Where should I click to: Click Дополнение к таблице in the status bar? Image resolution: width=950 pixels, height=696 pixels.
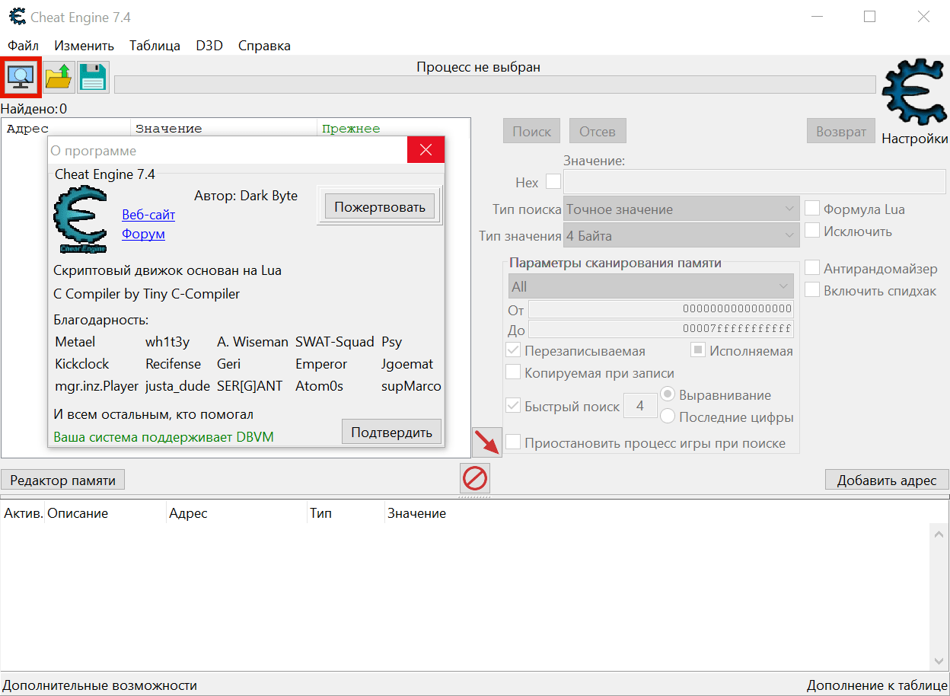[x=877, y=685]
